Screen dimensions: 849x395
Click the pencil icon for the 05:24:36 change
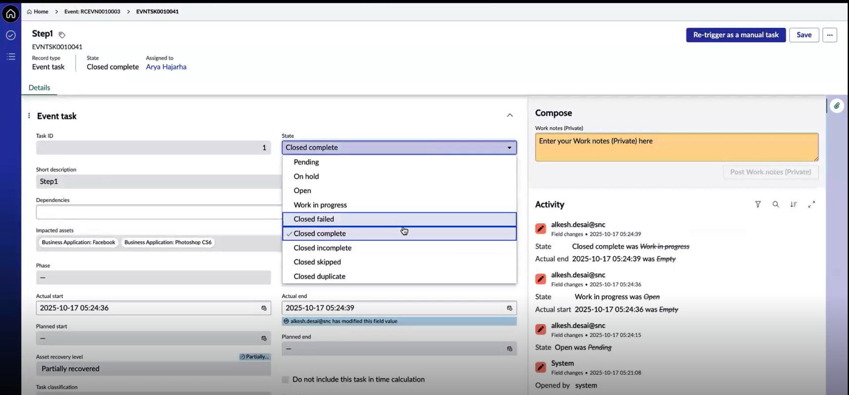[x=540, y=279]
